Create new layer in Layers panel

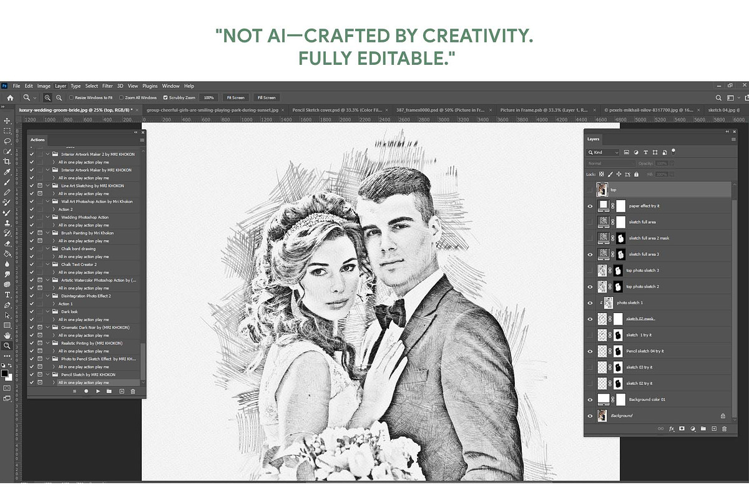click(714, 429)
